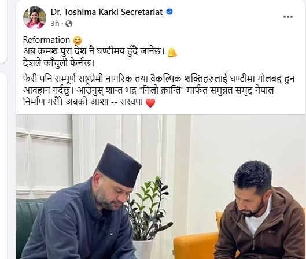Open the three-dot post options menu
Image resolution: width=306 pixels, height=259 pixels.
[288, 17]
